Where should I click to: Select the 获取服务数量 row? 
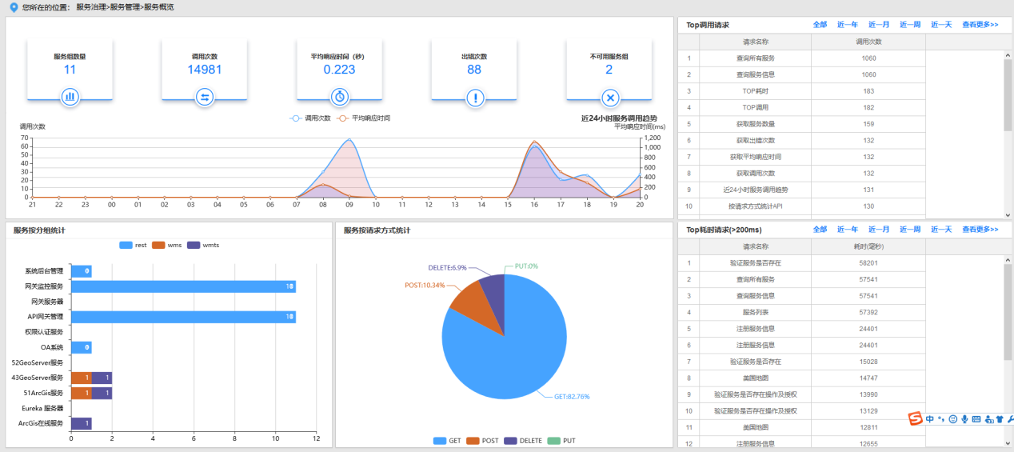pos(801,124)
